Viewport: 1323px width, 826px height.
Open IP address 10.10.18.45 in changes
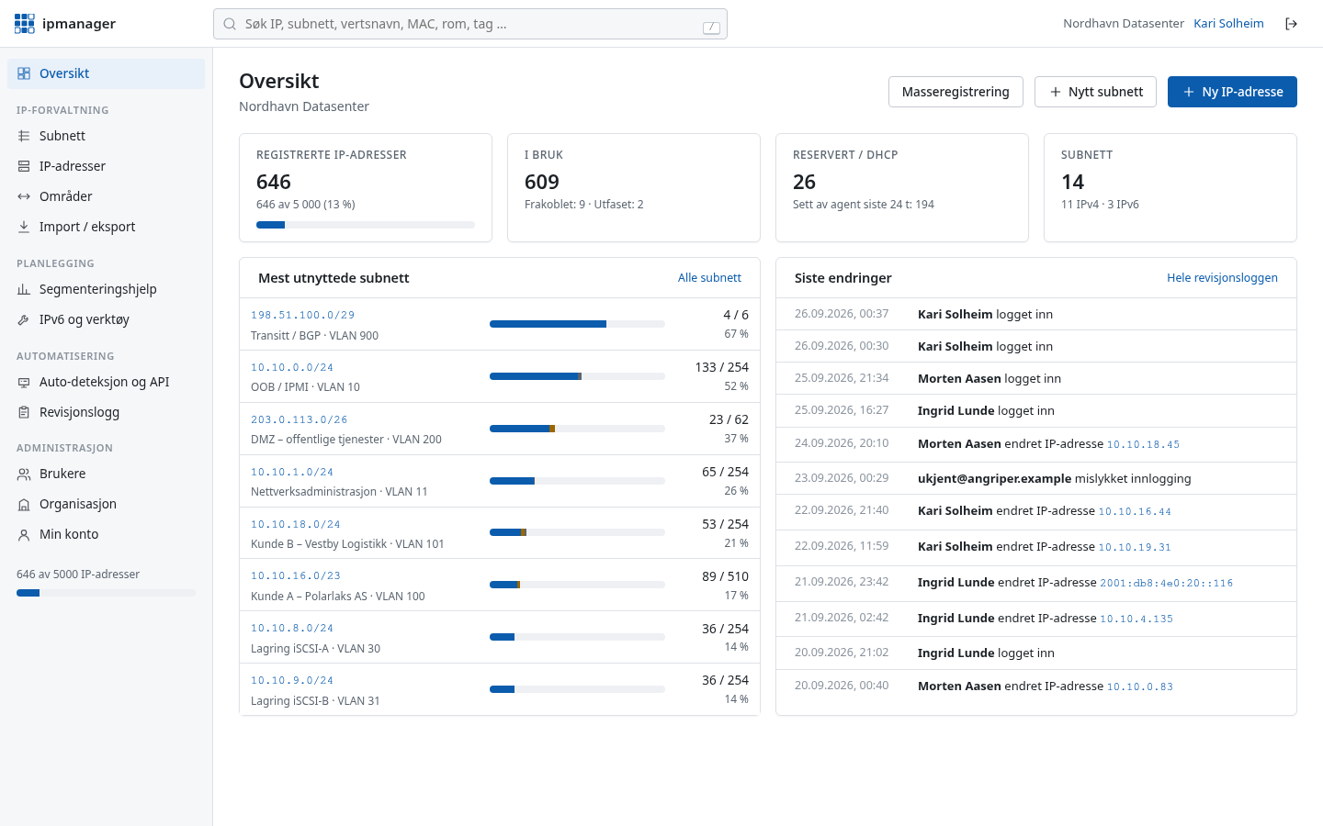(1143, 444)
